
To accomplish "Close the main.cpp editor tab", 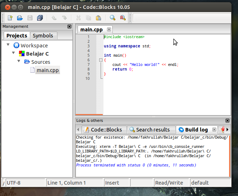I will [x=109, y=29].
